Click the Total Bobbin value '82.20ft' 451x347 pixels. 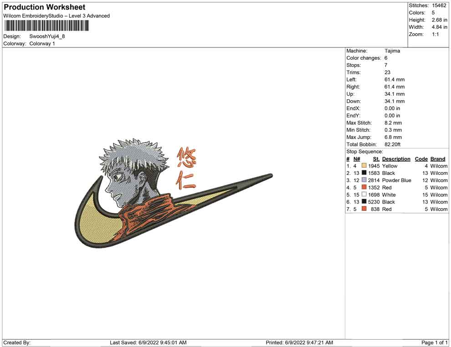pyautogui.click(x=392, y=144)
